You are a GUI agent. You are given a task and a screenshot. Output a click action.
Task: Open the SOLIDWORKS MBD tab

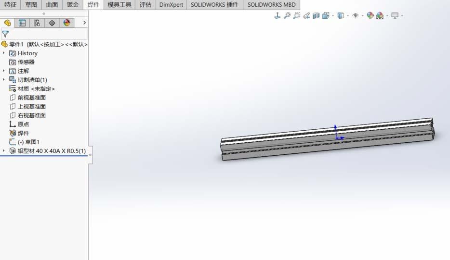click(x=271, y=5)
